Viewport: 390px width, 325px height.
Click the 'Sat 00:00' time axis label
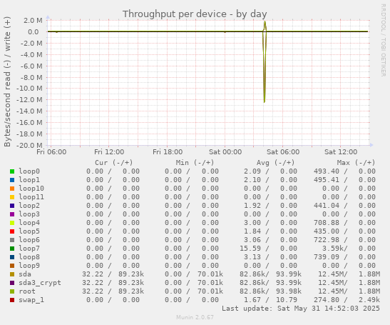click(x=225, y=151)
